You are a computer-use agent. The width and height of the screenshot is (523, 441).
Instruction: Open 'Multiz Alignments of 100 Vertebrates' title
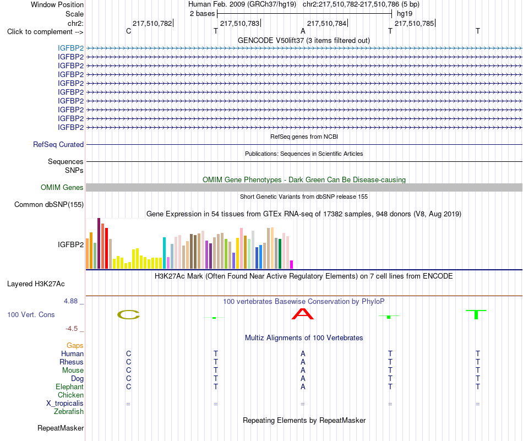304,337
